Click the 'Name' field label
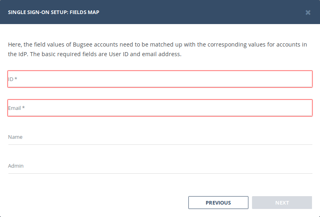 (15, 137)
